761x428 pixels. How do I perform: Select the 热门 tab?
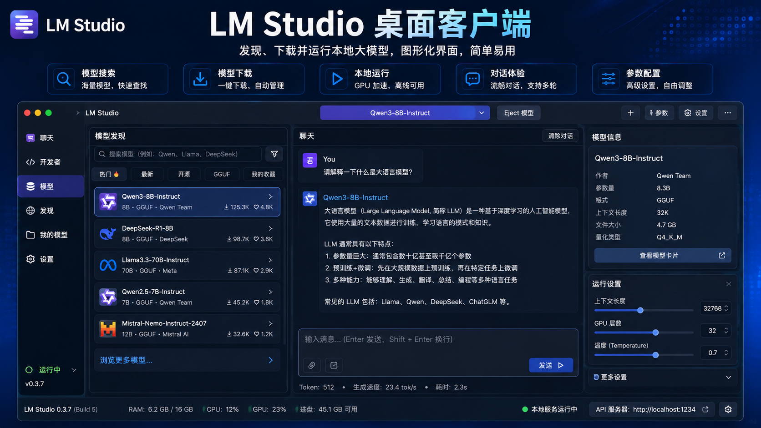pyautogui.click(x=109, y=174)
